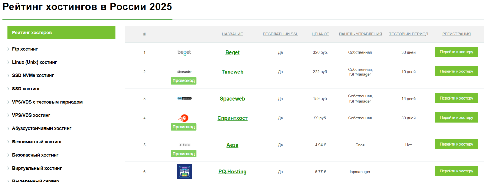Open the Beget hosting link
Image resolution: width=487 pixels, height=182 pixels.
click(232, 52)
